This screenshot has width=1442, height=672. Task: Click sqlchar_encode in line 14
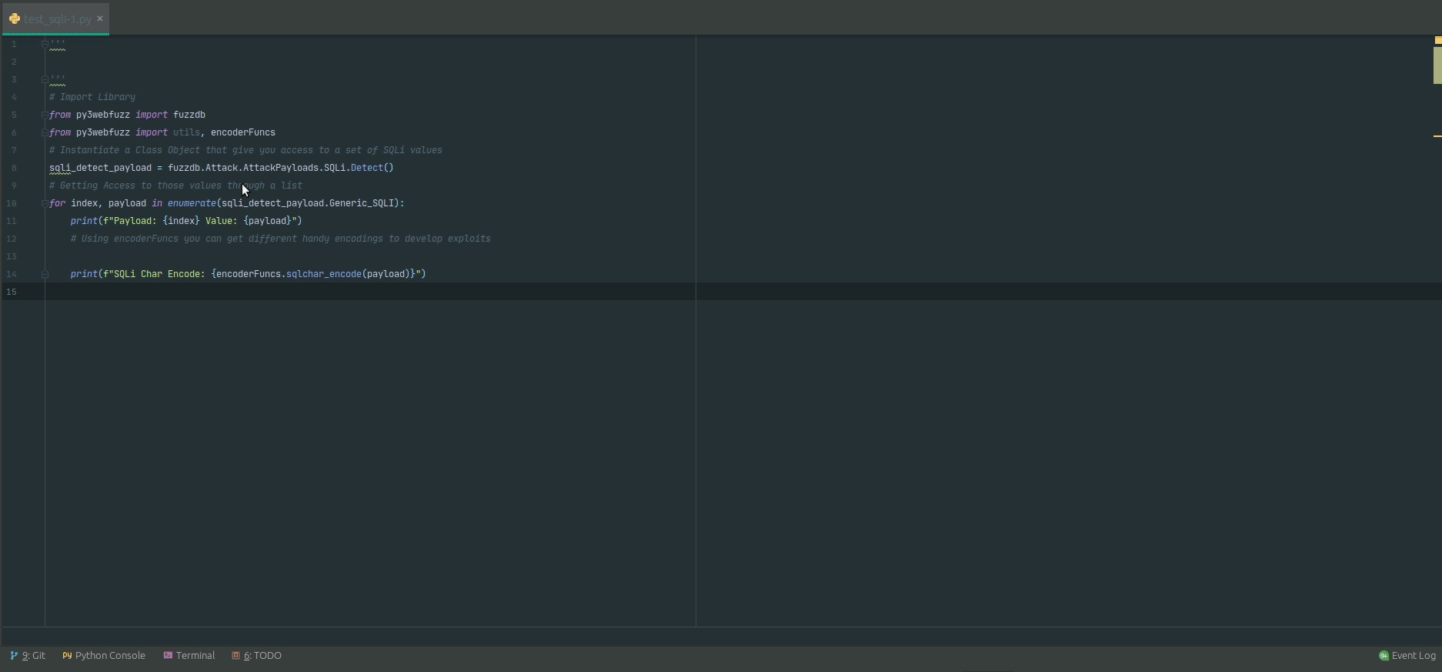click(x=324, y=274)
